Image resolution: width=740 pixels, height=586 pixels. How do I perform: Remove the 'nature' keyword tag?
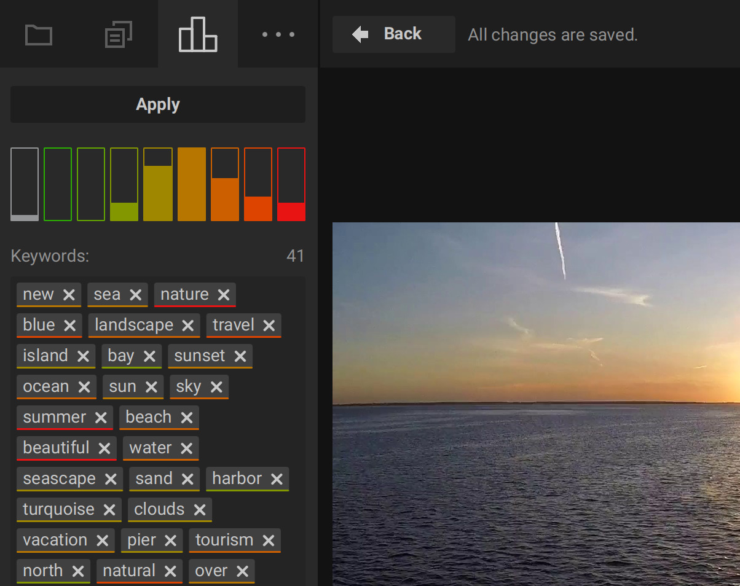pyautogui.click(x=224, y=295)
